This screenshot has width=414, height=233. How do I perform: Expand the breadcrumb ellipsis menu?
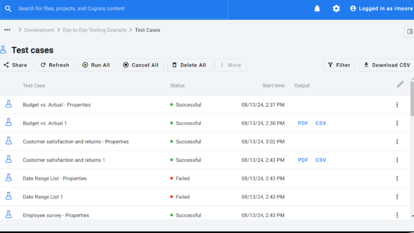(x=7, y=30)
